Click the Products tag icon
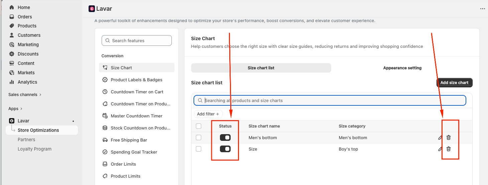 12,26
